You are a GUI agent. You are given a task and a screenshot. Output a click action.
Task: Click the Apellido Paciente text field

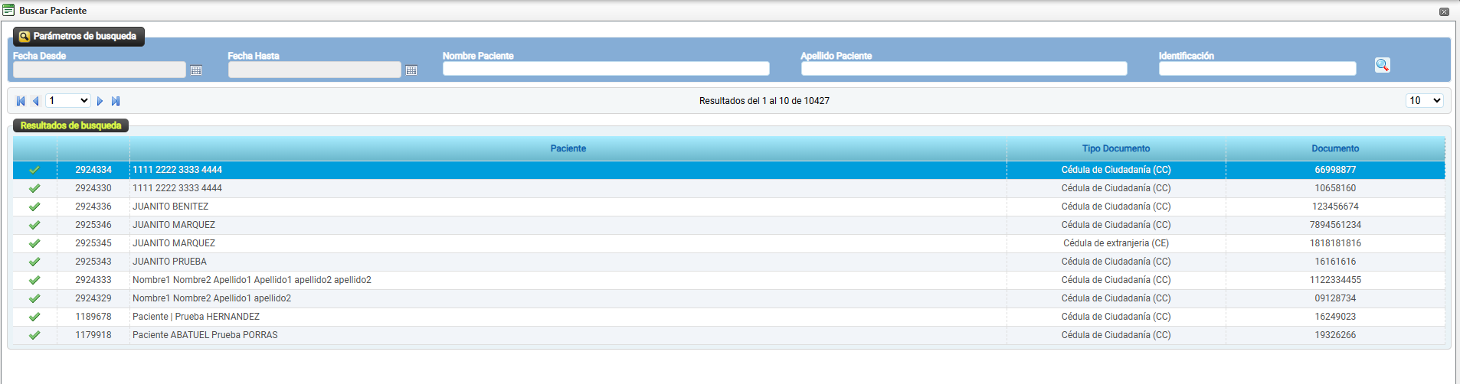(964, 69)
